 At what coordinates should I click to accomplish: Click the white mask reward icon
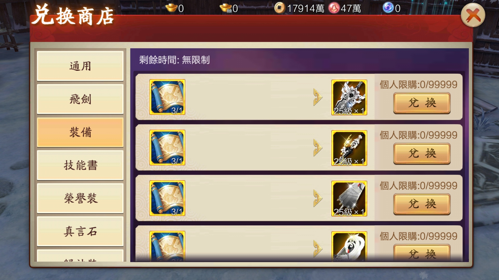point(349,247)
